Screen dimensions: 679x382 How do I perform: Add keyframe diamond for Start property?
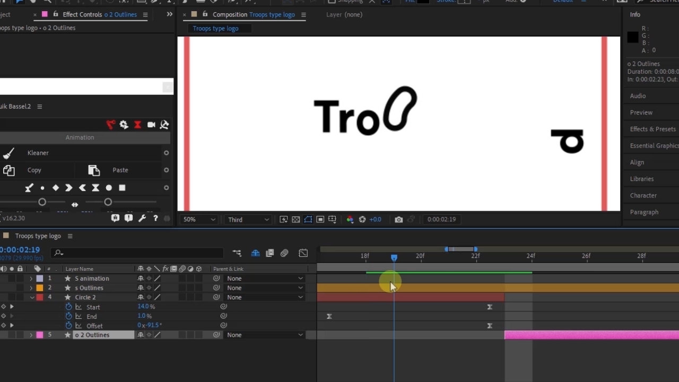point(4,307)
